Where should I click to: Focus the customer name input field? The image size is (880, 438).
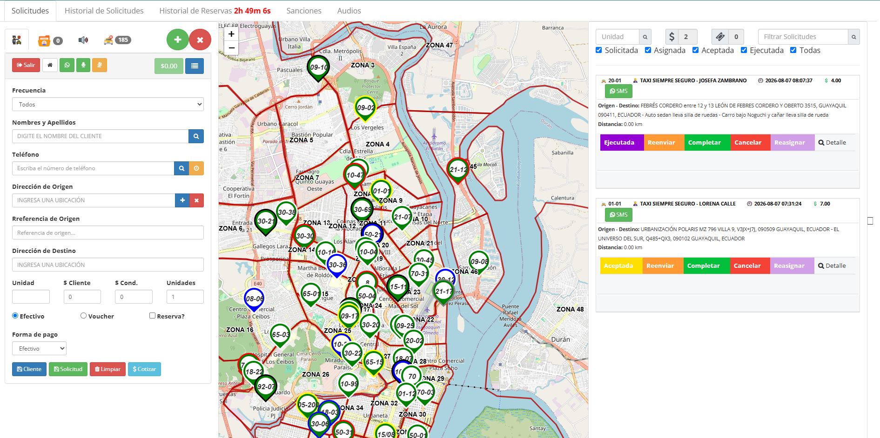100,136
